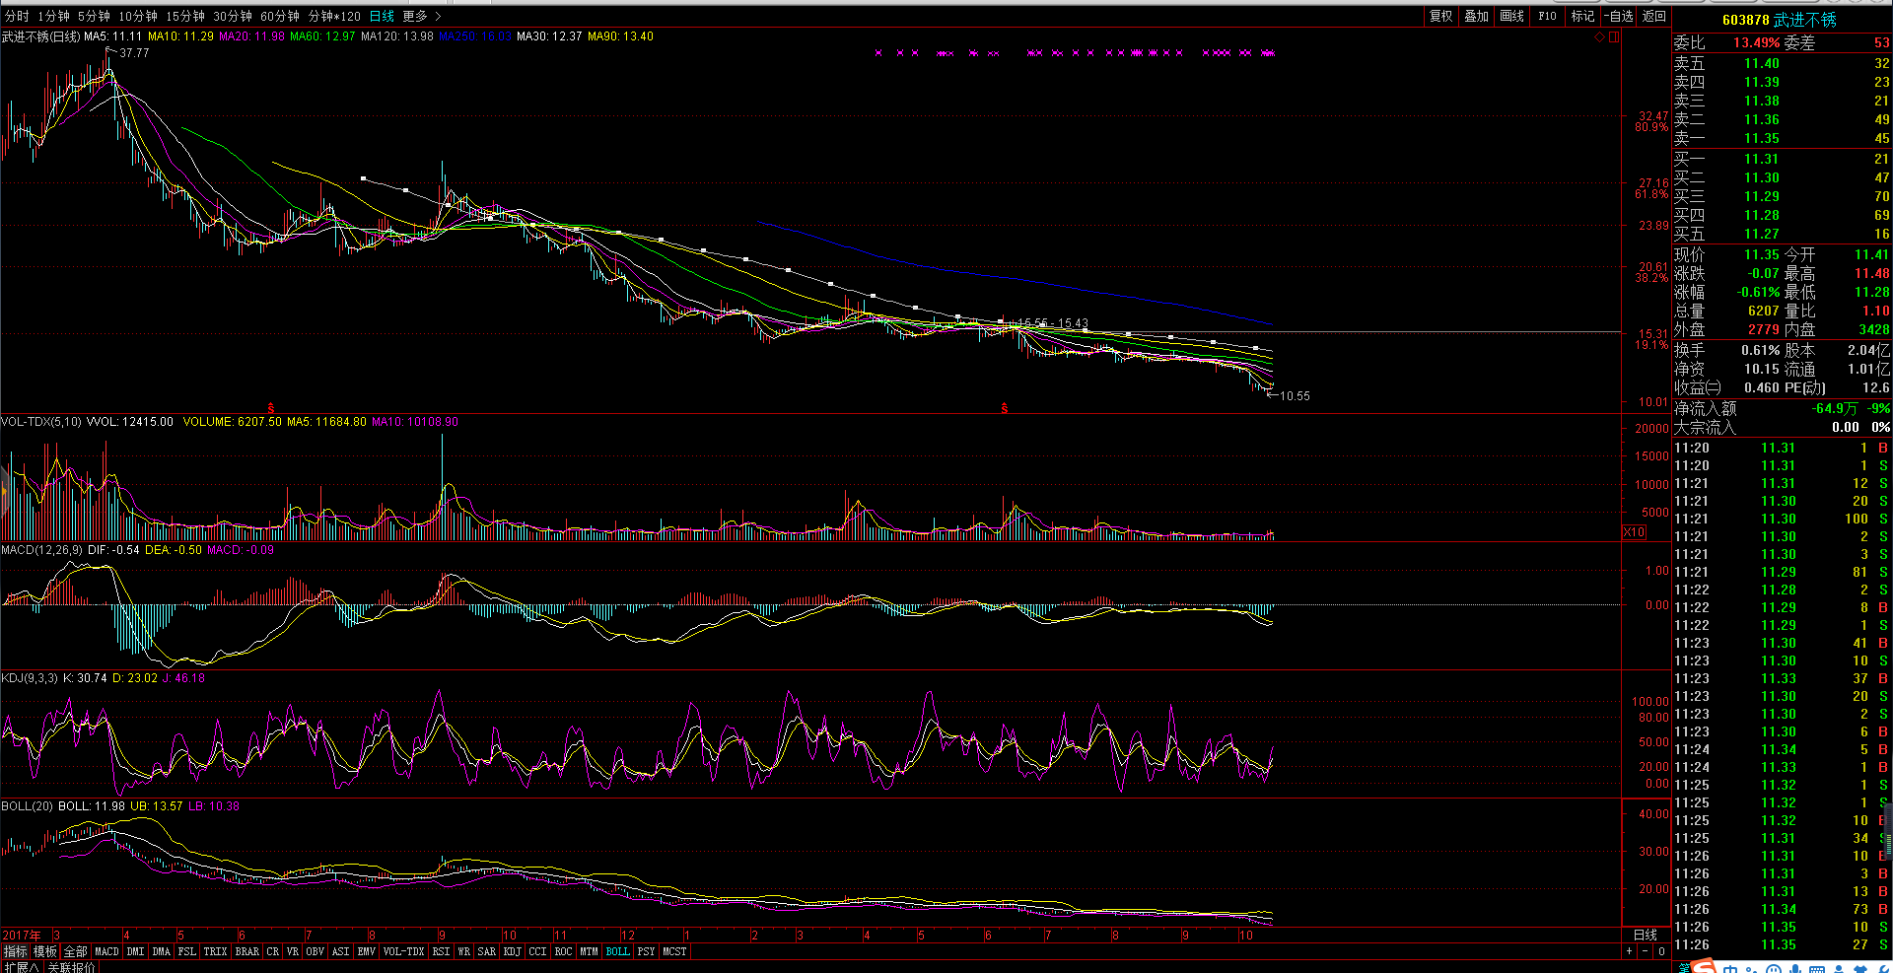Select the ASI indicator
Screen dimensions: 1893x973
[x=340, y=951]
